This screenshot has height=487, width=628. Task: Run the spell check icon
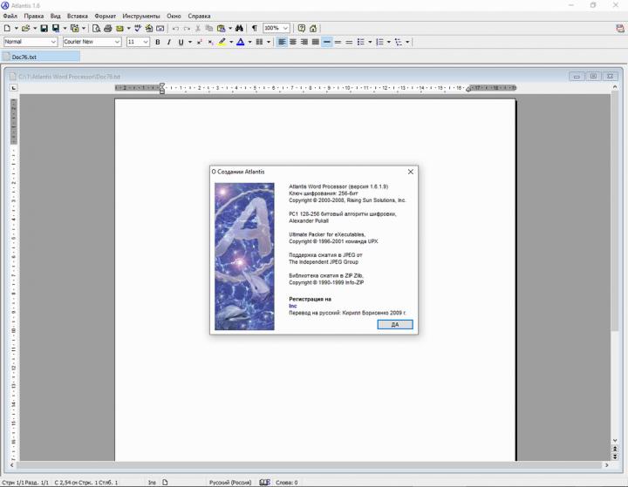click(x=138, y=29)
